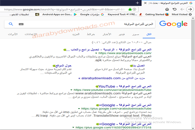Open the حول الموقع sitelink

point(63,66)
